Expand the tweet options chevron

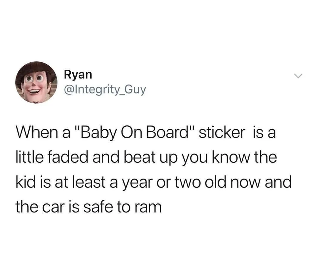click(298, 76)
